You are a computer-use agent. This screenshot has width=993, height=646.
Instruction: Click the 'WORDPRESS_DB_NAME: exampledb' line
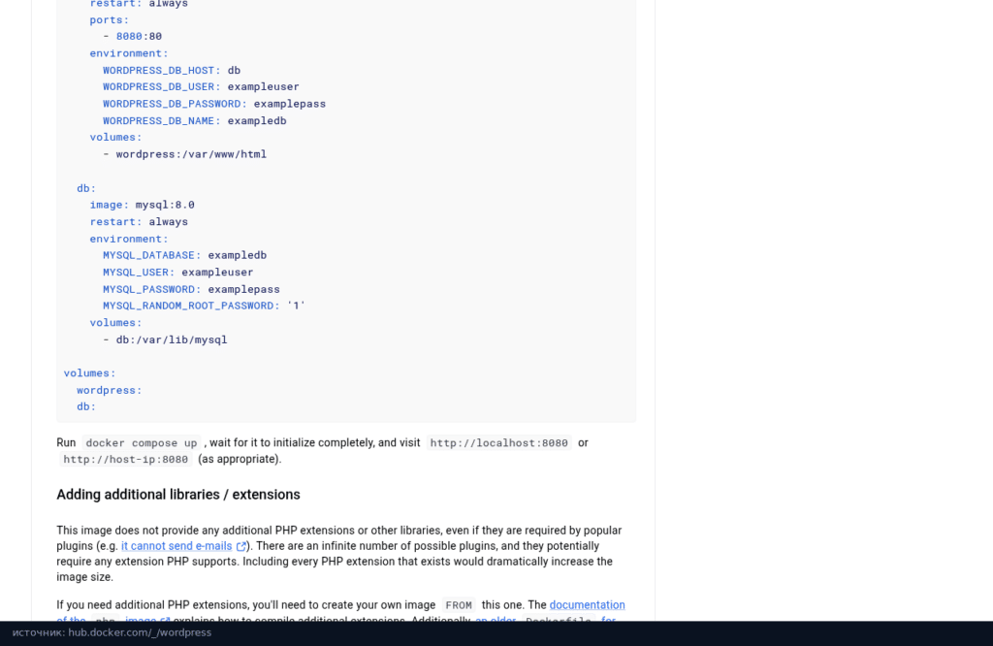[194, 121]
